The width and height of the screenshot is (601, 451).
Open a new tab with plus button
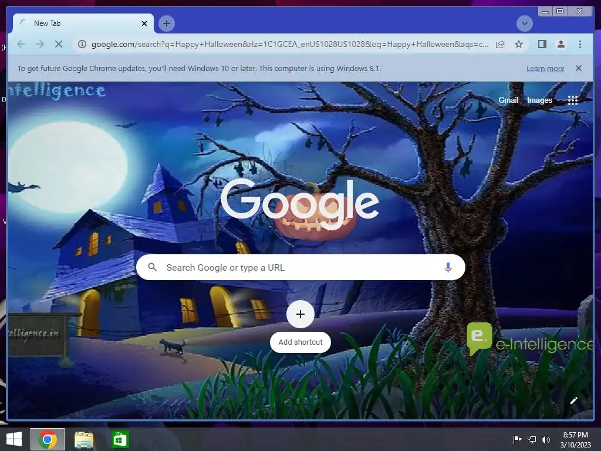click(166, 23)
